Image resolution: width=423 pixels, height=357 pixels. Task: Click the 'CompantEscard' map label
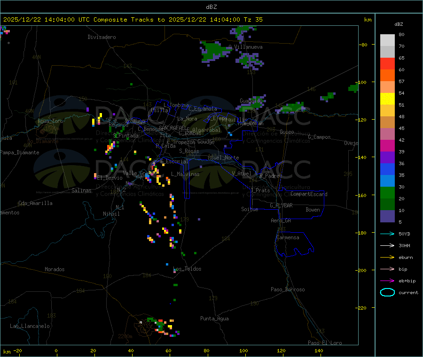coord(309,194)
